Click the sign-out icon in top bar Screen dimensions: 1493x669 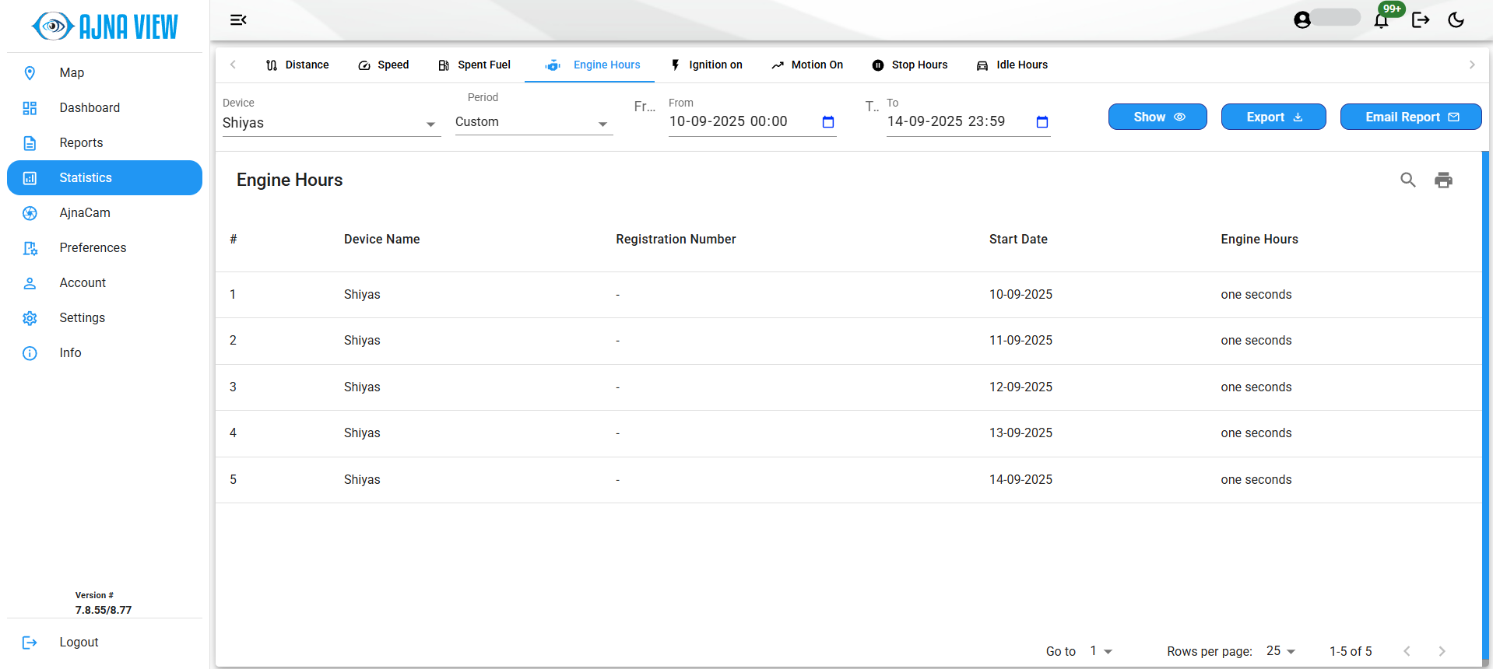tap(1420, 20)
